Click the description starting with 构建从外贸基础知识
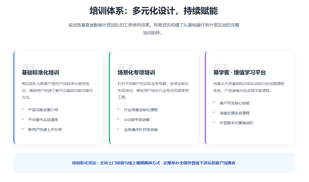The width and height of the screenshot is (309, 182). pyautogui.click(x=249, y=87)
